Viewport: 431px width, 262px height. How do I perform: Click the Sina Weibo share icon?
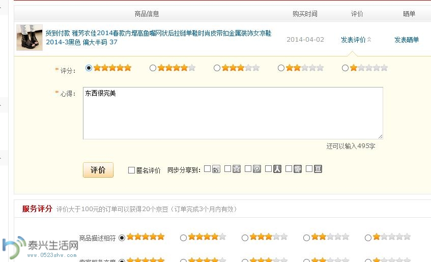coord(216,169)
